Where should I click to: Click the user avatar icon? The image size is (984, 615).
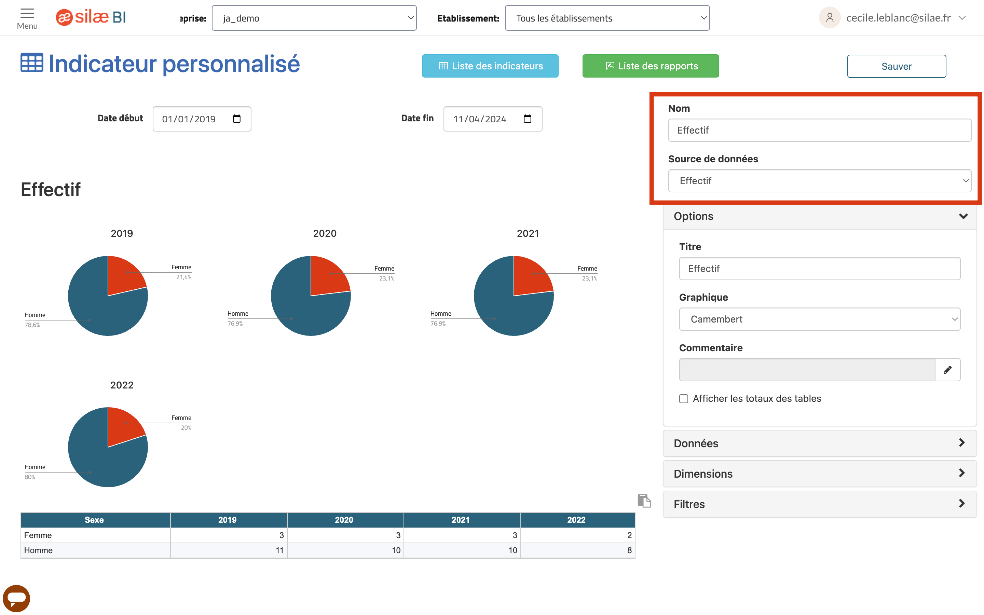pos(830,17)
